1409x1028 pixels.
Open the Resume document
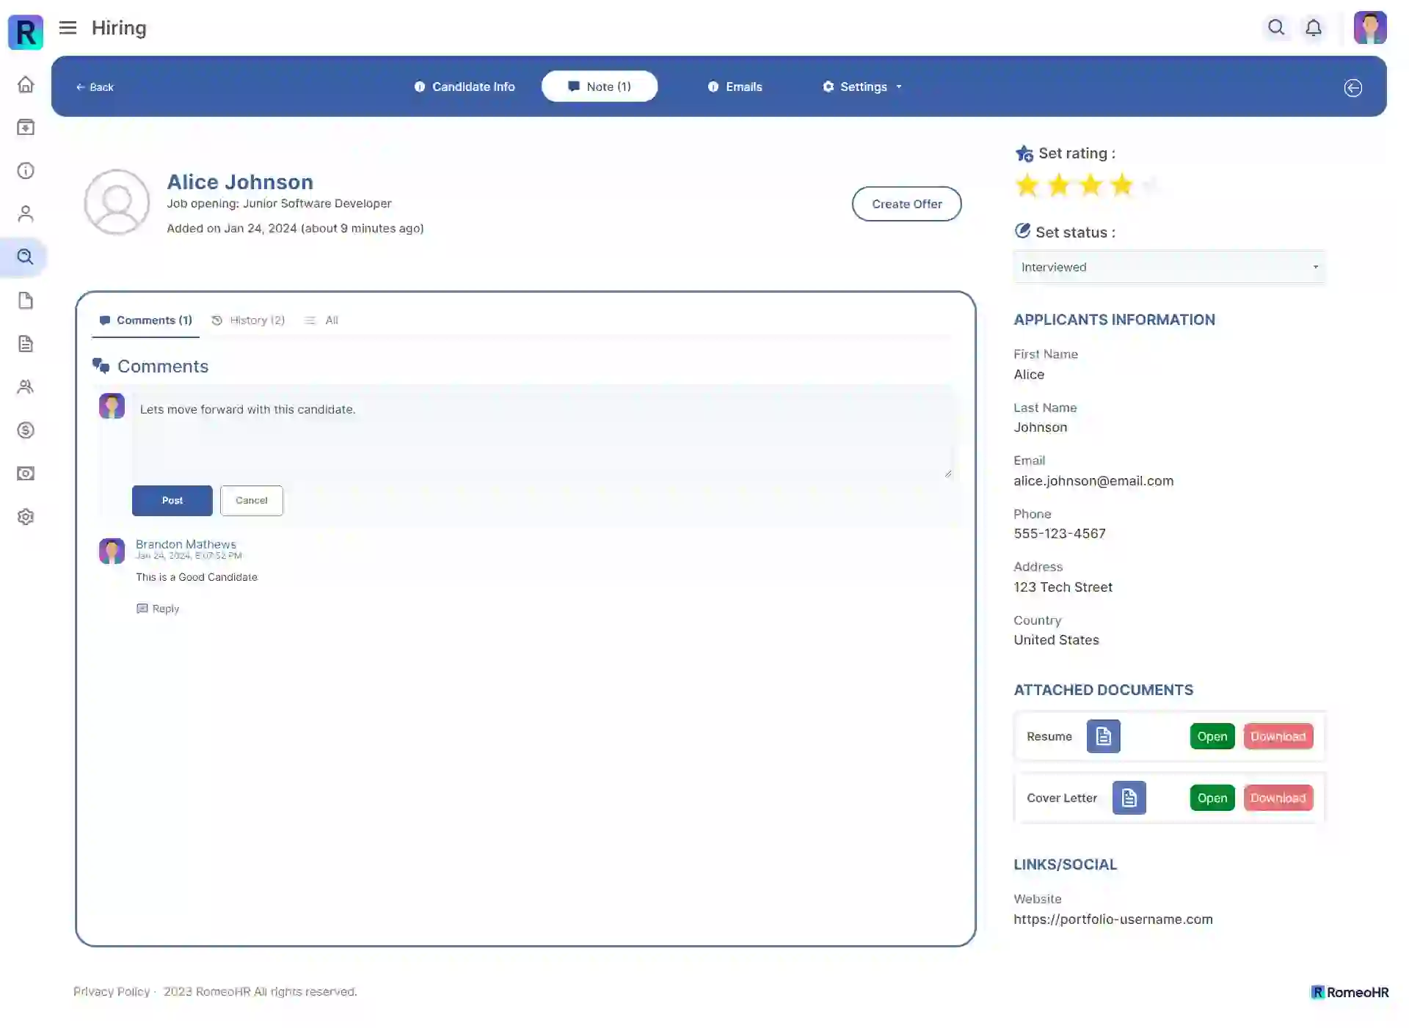pos(1212,736)
